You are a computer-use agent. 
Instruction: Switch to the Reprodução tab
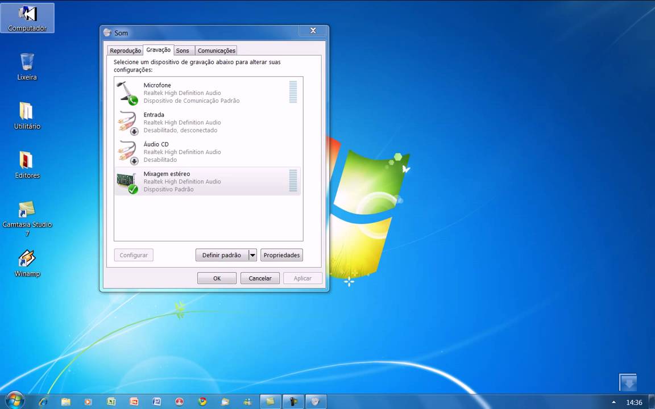click(125, 51)
